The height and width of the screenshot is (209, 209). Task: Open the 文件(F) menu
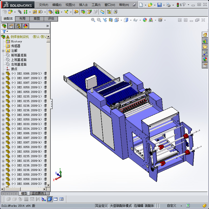coord(43,5)
